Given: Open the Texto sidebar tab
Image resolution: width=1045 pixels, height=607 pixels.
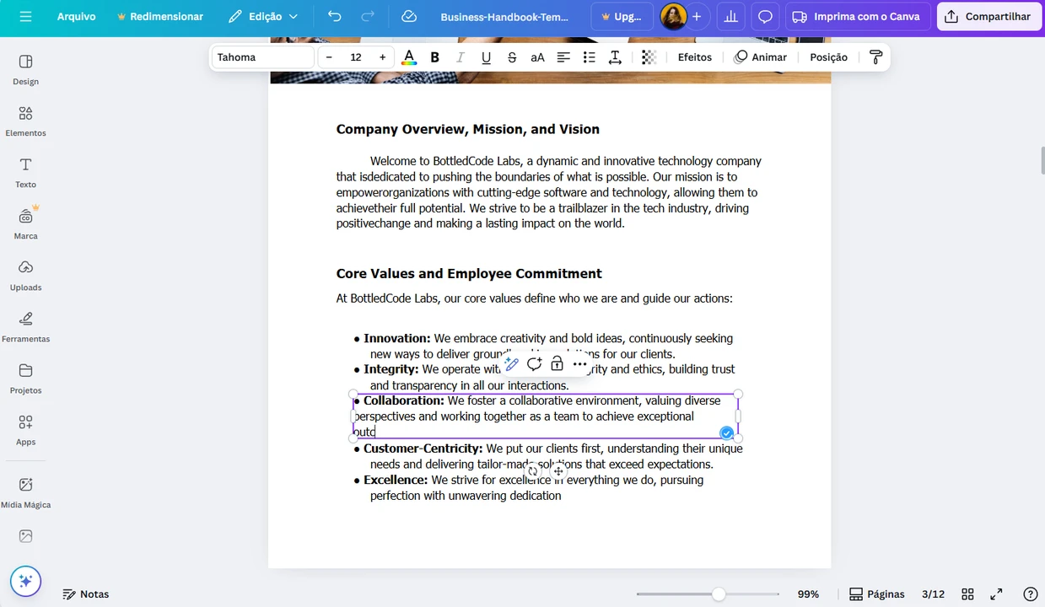Looking at the screenshot, I should click(25, 173).
